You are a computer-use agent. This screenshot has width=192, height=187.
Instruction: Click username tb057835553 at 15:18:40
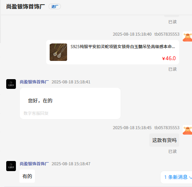click(x=167, y=34)
